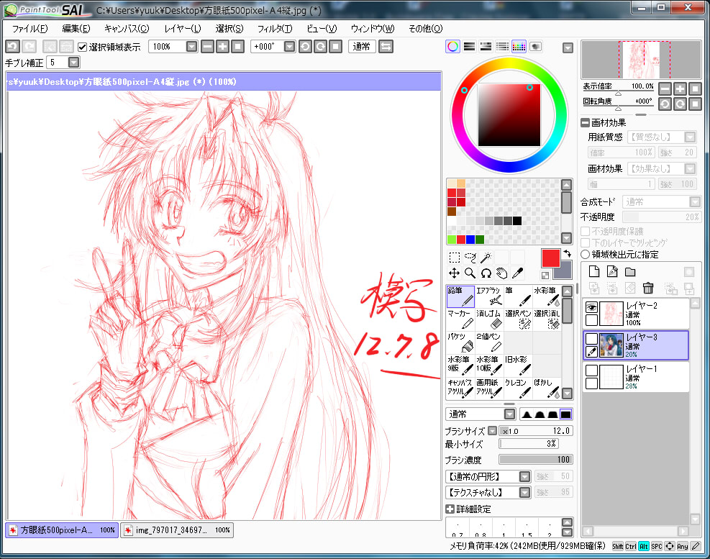Toggle the swatches panel display
Screen dimensions: 710x559
(519, 47)
